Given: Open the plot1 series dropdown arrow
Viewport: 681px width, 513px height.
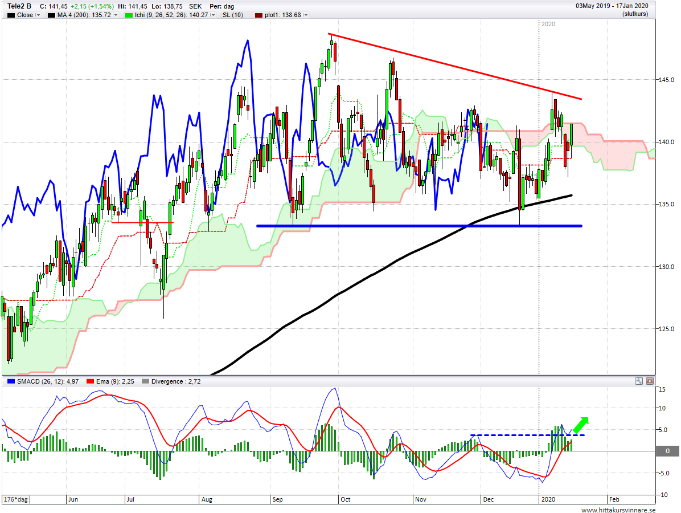Looking at the screenshot, I should (x=305, y=15).
